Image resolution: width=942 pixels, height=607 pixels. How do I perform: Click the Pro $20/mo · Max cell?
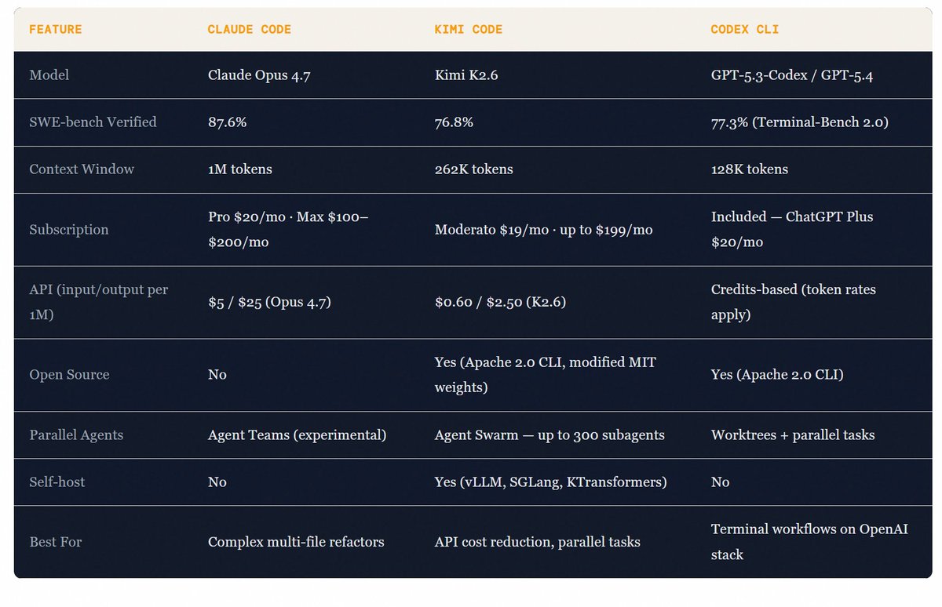pyautogui.click(x=287, y=230)
